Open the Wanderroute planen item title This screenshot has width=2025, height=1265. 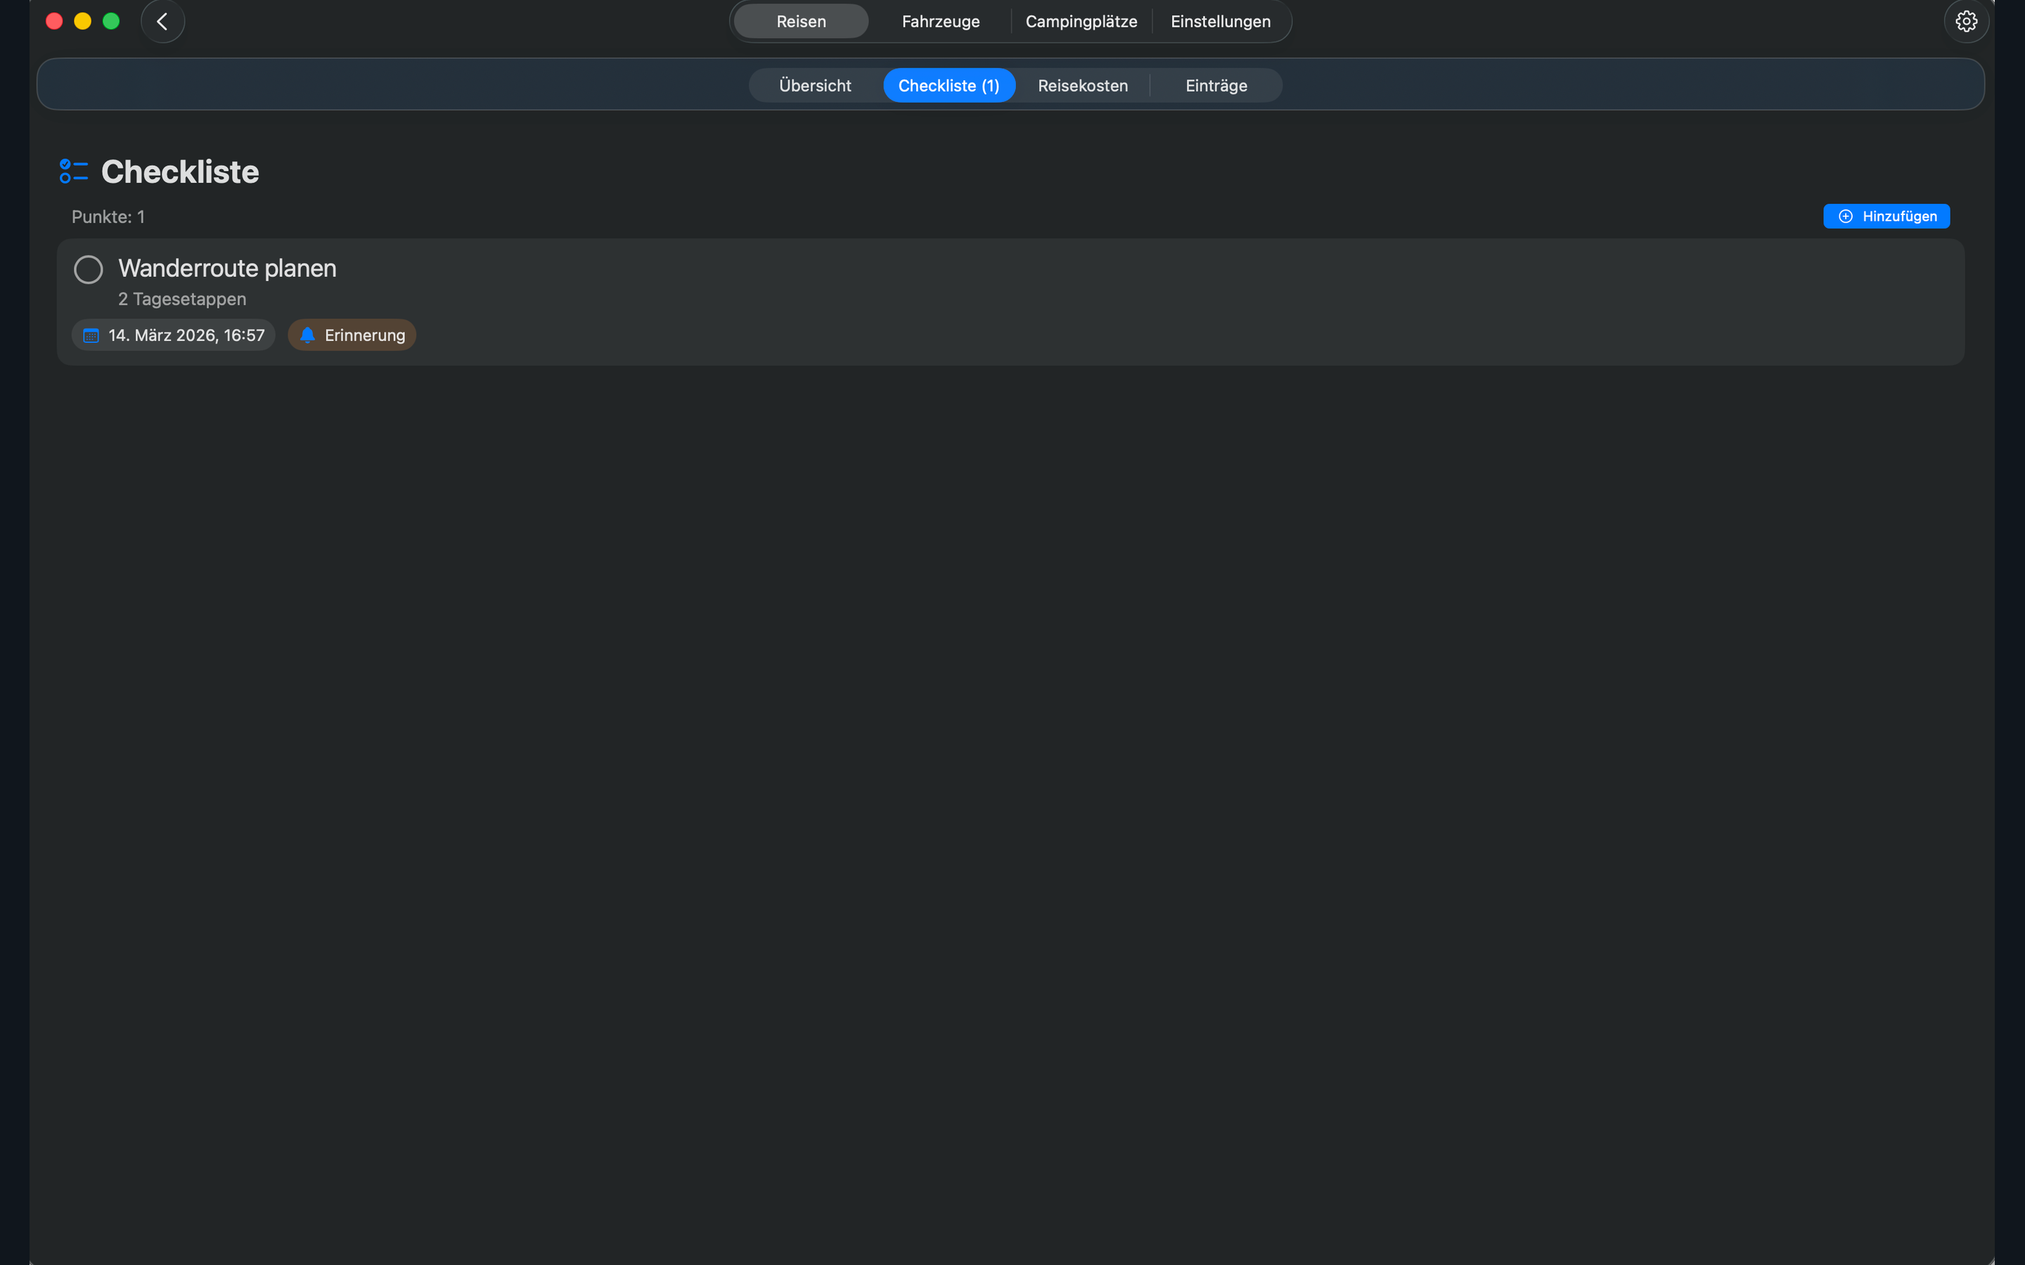227,268
